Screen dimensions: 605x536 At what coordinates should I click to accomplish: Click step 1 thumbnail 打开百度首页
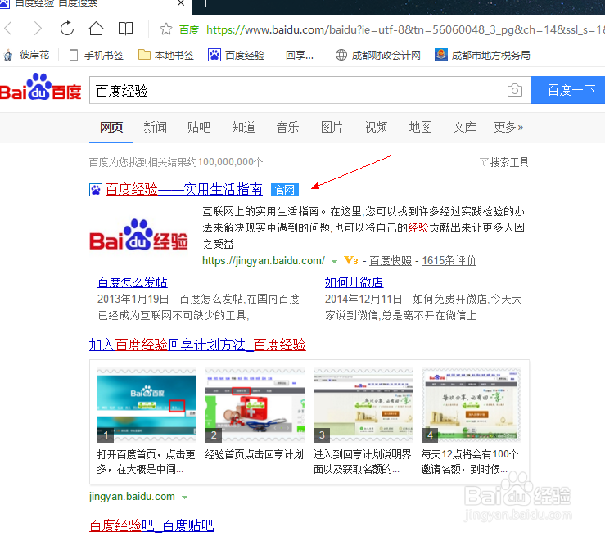[x=147, y=406]
